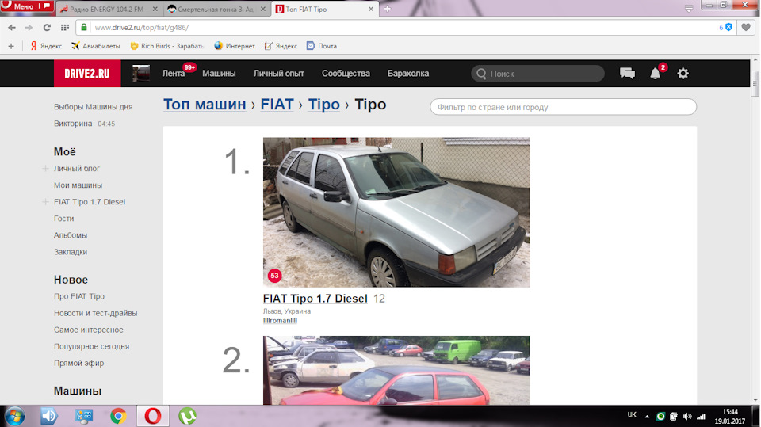Close the Радио ENERGY tab
761x427 pixels.
(155, 10)
